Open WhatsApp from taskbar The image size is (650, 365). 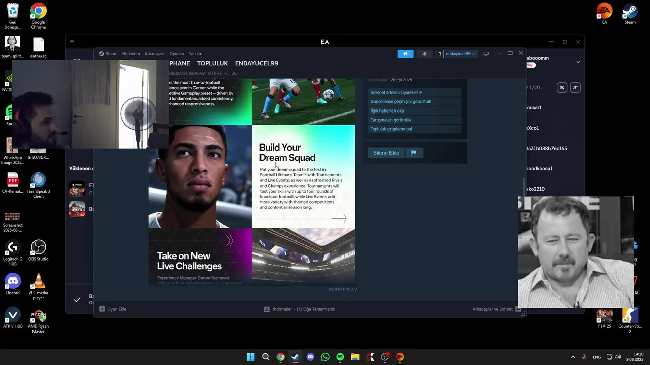[x=325, y=357]
